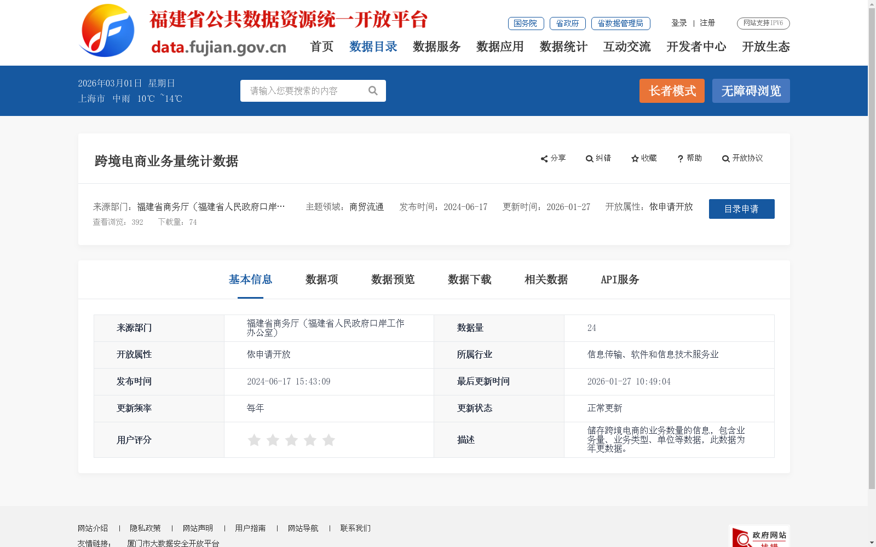
Task: Click the 数据量 value 24
Action: (592, 328)
